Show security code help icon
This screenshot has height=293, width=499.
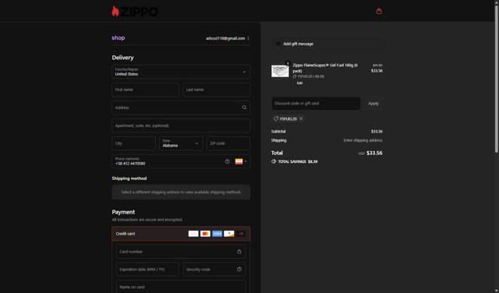point(239,269)
